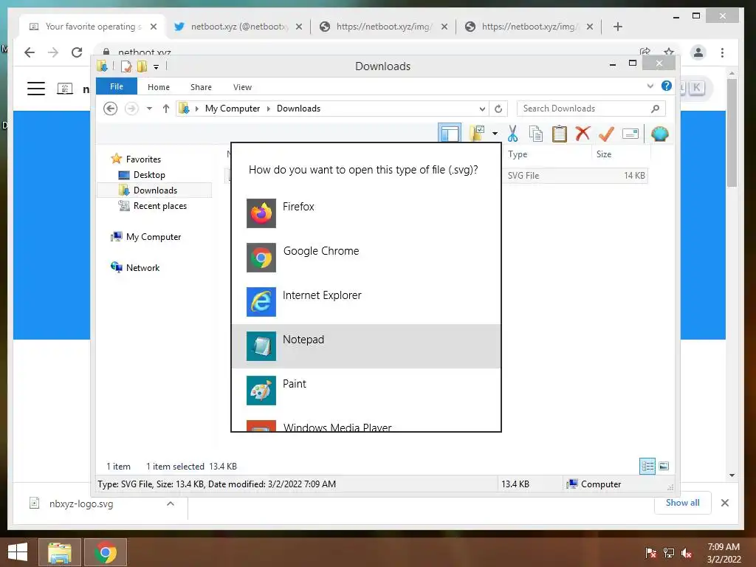Click Show all downloads
This screenshot has height=567, width=756.
click(682, 502)
